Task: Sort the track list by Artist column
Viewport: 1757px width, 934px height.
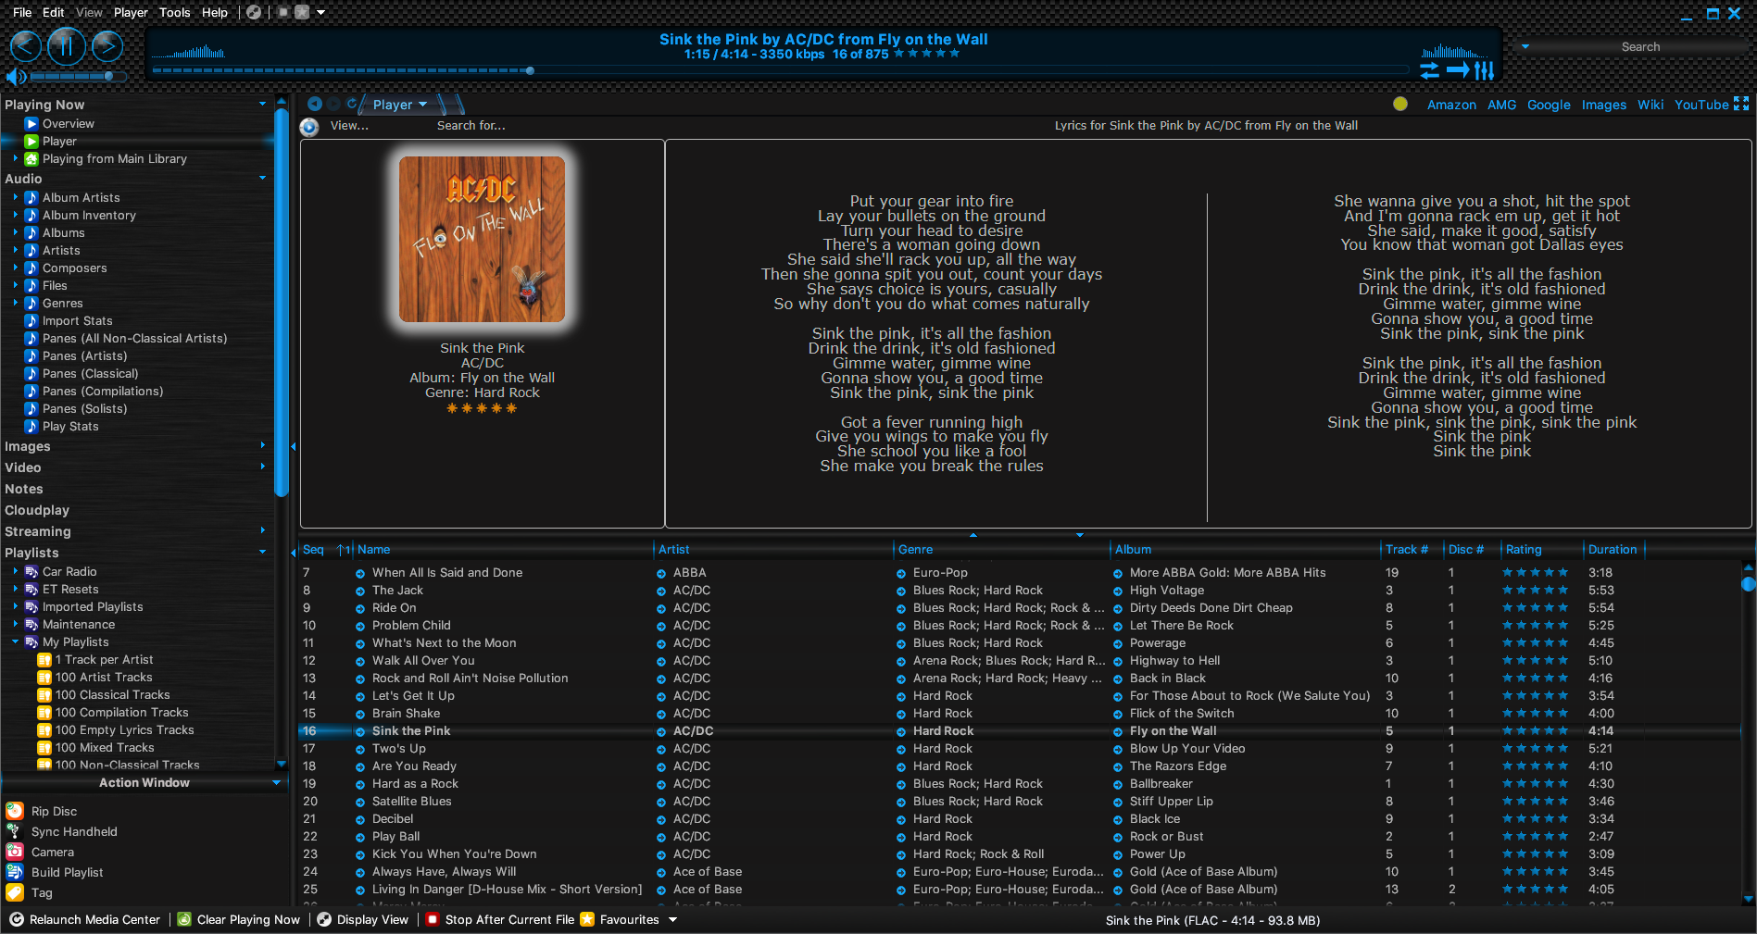Action: 674,550
